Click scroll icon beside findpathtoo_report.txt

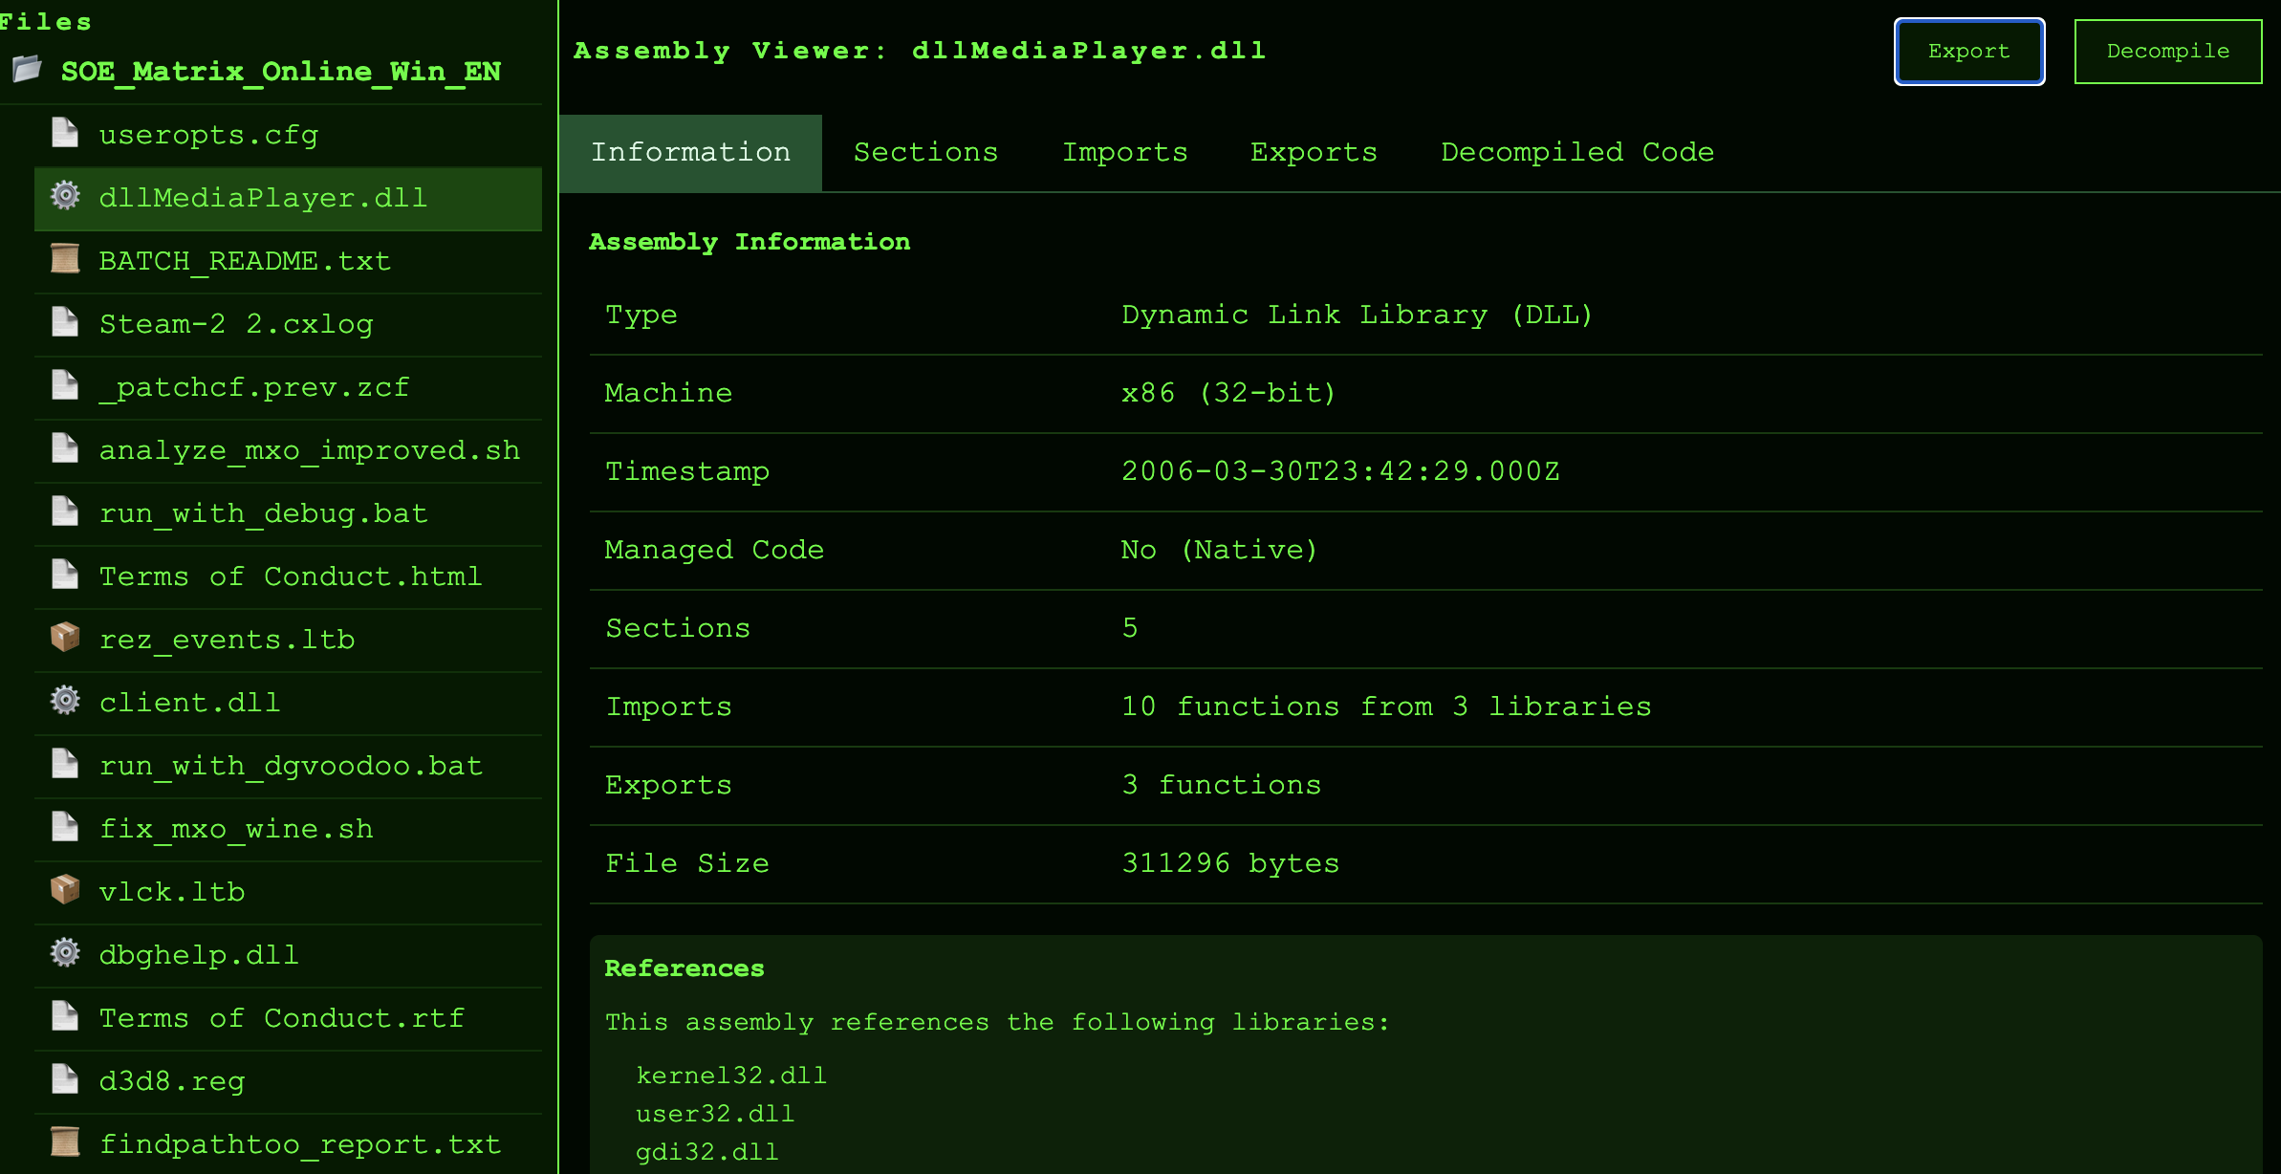(65, 1142)
